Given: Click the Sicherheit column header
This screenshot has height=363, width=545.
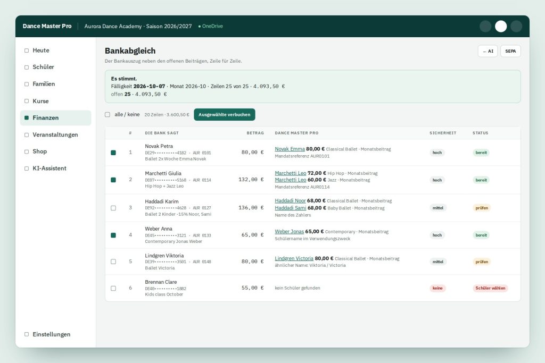Looking at the screenshot, I should 443,133.
